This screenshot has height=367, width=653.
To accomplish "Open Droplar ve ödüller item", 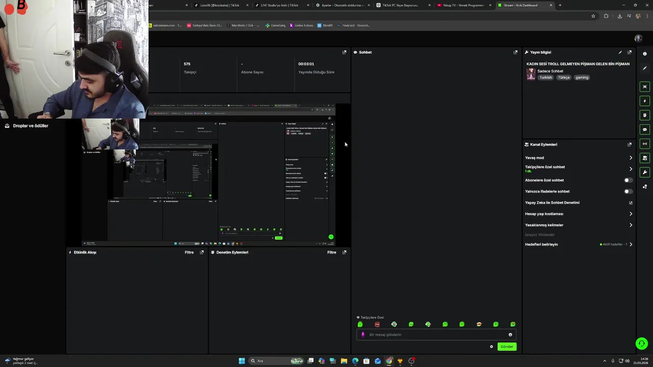I will click(x=27, y=126).
